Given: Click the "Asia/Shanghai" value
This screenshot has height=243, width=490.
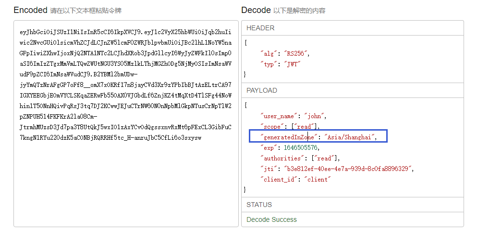Looking at the screenshot, I should click(x=349, y=137).
